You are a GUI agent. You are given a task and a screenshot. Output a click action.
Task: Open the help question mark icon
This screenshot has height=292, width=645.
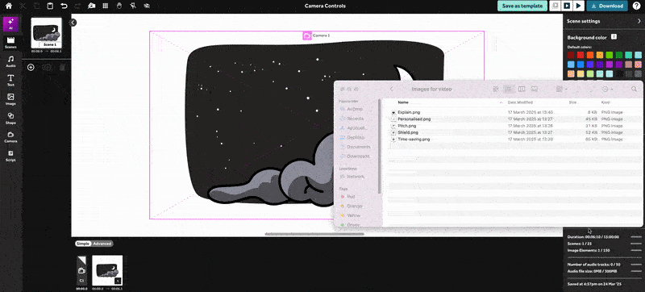click(636, 6)
